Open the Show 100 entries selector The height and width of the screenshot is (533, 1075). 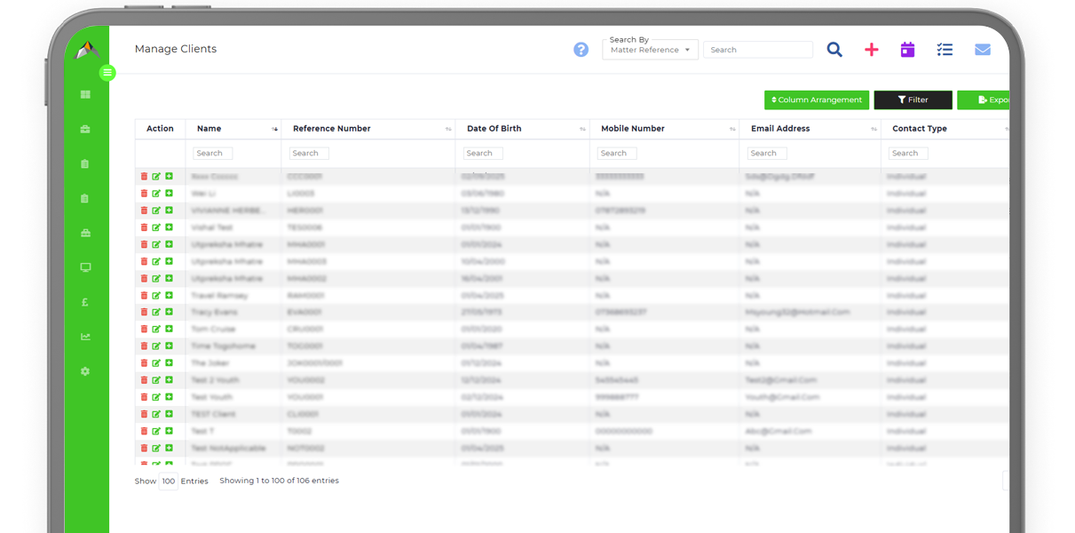[168, 481]
